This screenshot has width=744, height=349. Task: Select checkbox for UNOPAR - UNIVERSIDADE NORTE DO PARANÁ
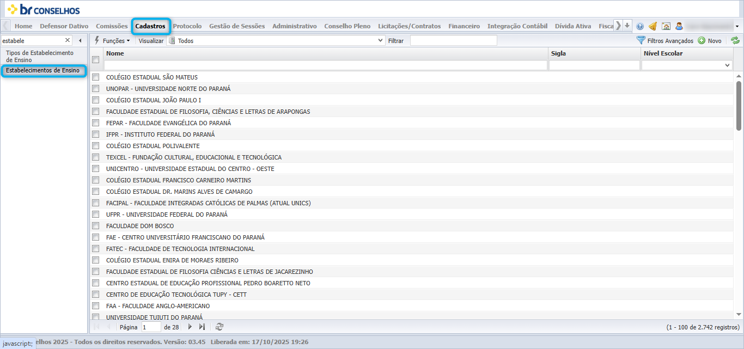point(95,89)
